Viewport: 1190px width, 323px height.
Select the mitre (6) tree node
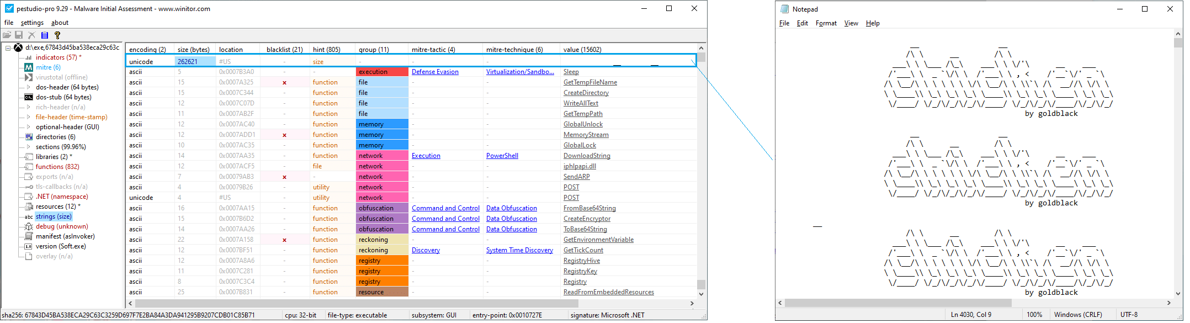(x=48, y=67)
